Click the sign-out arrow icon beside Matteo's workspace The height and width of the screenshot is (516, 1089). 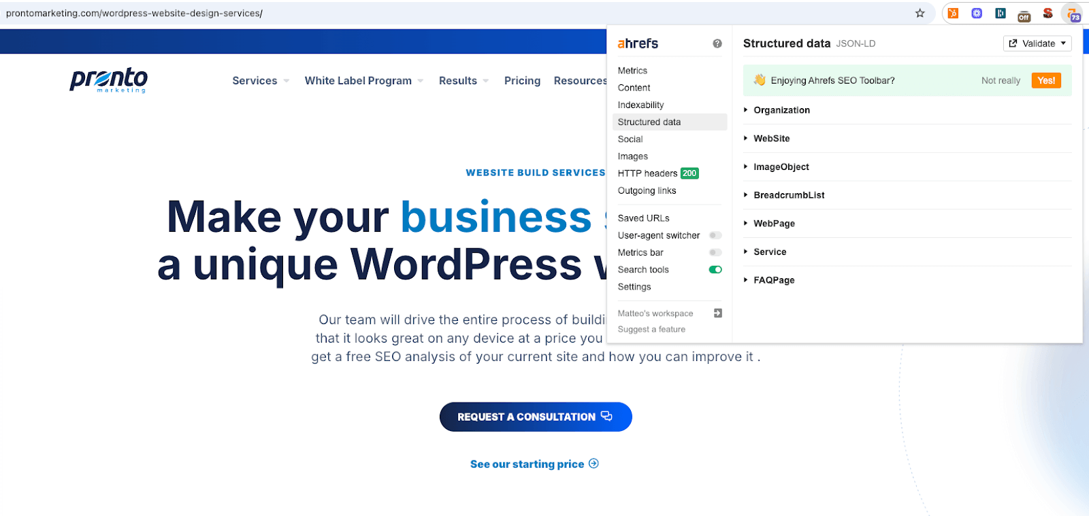tap(717, 313)
